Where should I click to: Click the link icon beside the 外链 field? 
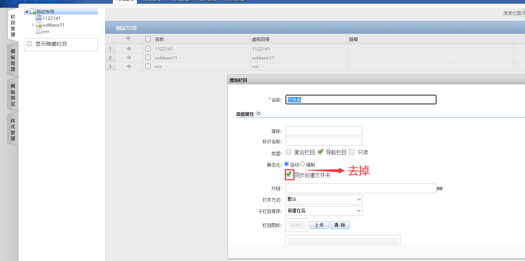(439, 188)
